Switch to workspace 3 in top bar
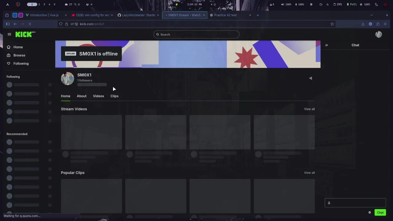This screenshot has height=221, width=393. tap(44, 4)
